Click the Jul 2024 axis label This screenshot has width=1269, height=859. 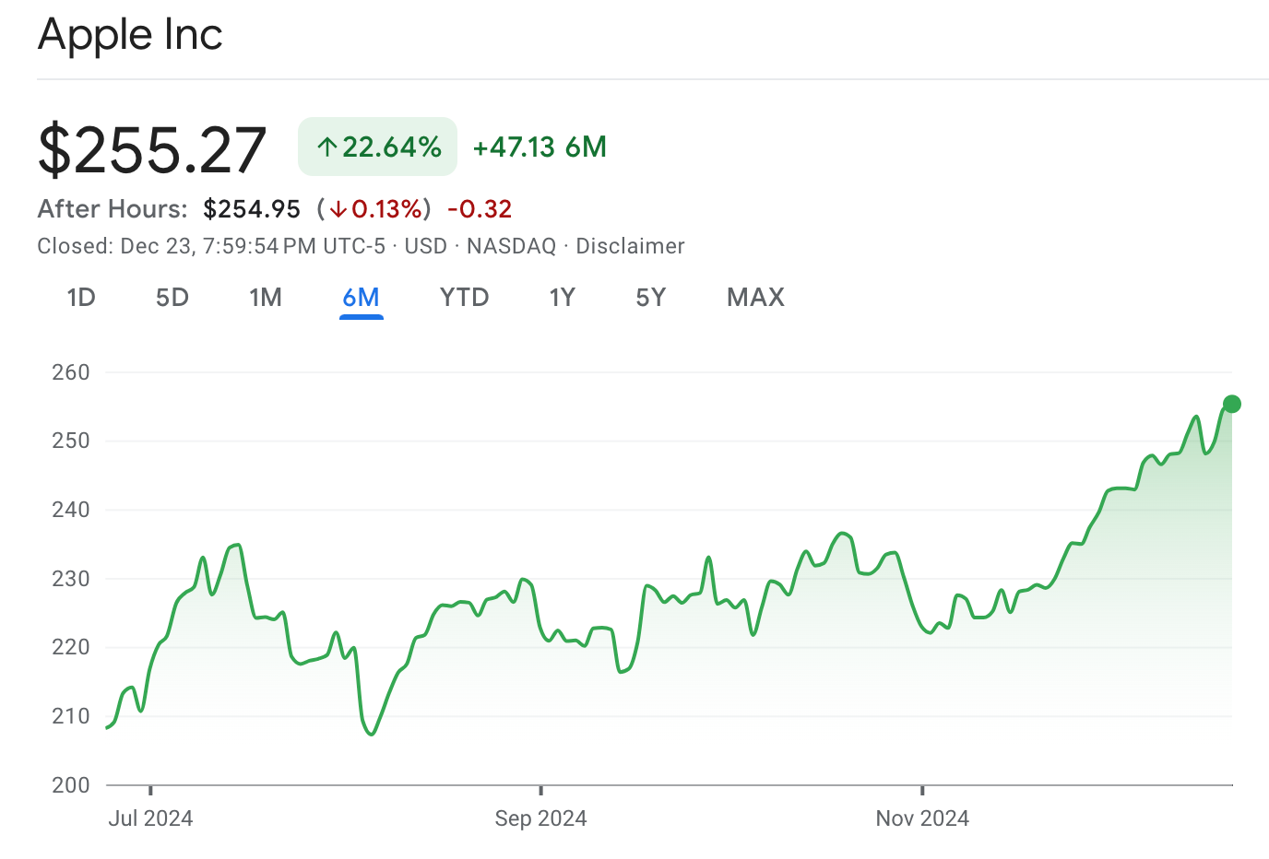[150, 818]
